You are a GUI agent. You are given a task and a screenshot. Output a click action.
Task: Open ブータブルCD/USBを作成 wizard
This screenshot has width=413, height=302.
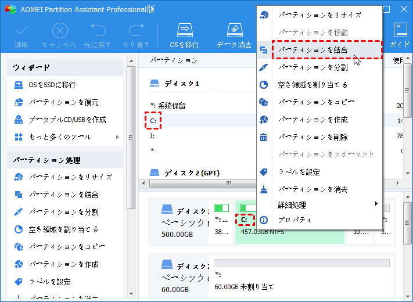point(60,120)
